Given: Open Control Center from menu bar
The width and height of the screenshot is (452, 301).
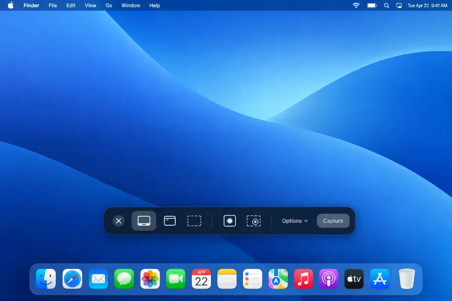Looking at the screenshot, I should [399, 6].
